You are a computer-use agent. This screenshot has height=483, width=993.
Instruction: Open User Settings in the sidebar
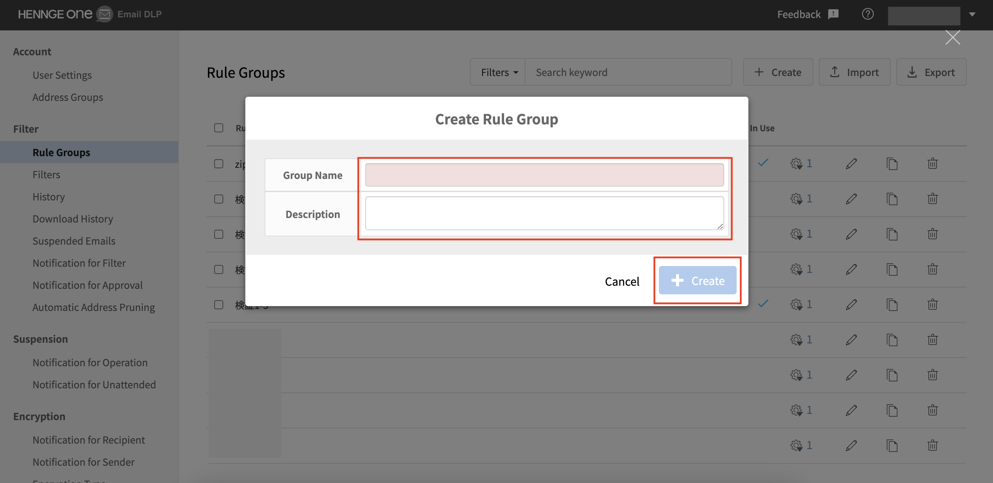click(x=62, y=75)
